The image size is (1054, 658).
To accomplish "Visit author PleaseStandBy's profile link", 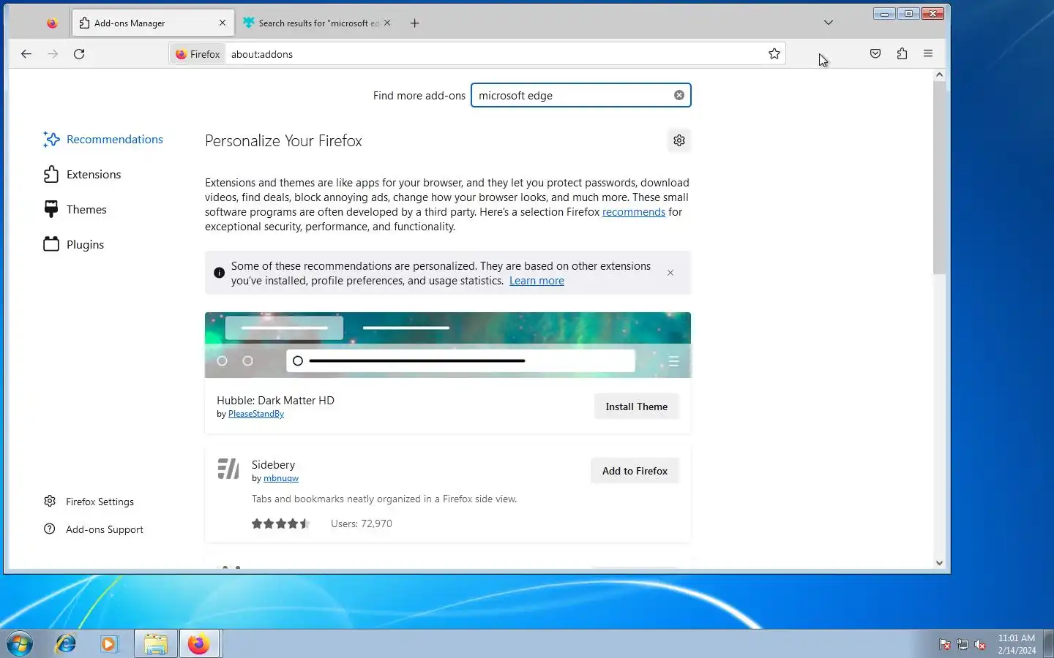I will click(x=256, y=414).
